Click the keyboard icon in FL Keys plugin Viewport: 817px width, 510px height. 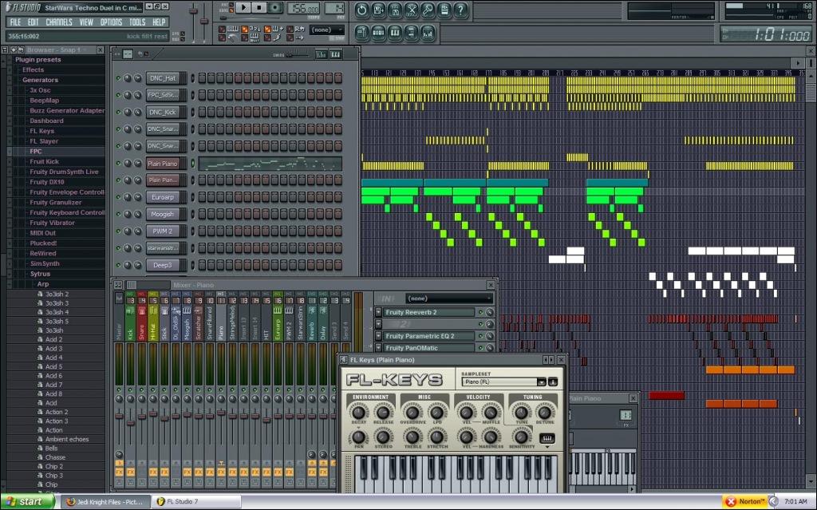point(547,437)
